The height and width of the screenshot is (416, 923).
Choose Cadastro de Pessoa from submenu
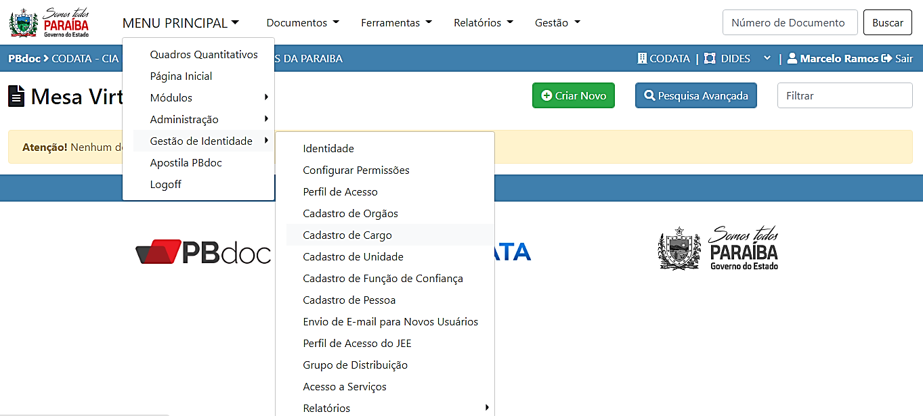[349, 300]
